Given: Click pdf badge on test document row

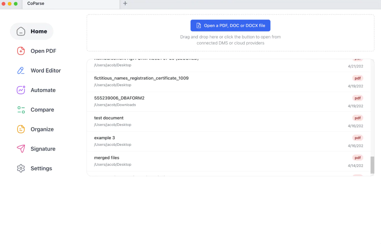Looking at the screenshot, I should (x=358, y=118).
